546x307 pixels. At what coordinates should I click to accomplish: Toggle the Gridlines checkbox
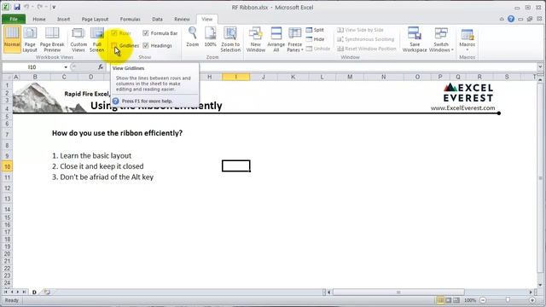pos(113,45)
